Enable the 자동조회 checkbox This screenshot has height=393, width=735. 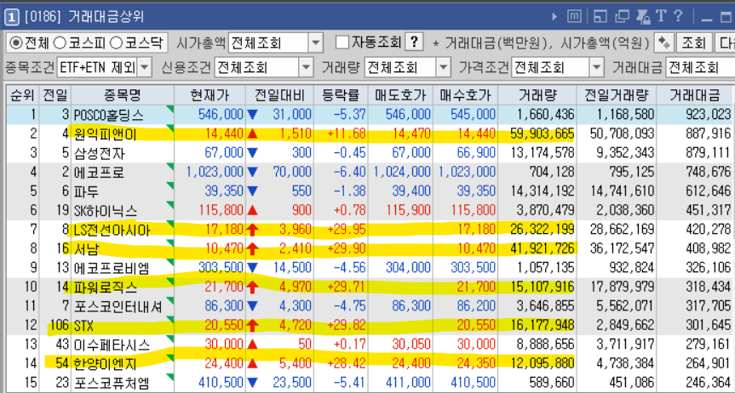tap(342, 43)
